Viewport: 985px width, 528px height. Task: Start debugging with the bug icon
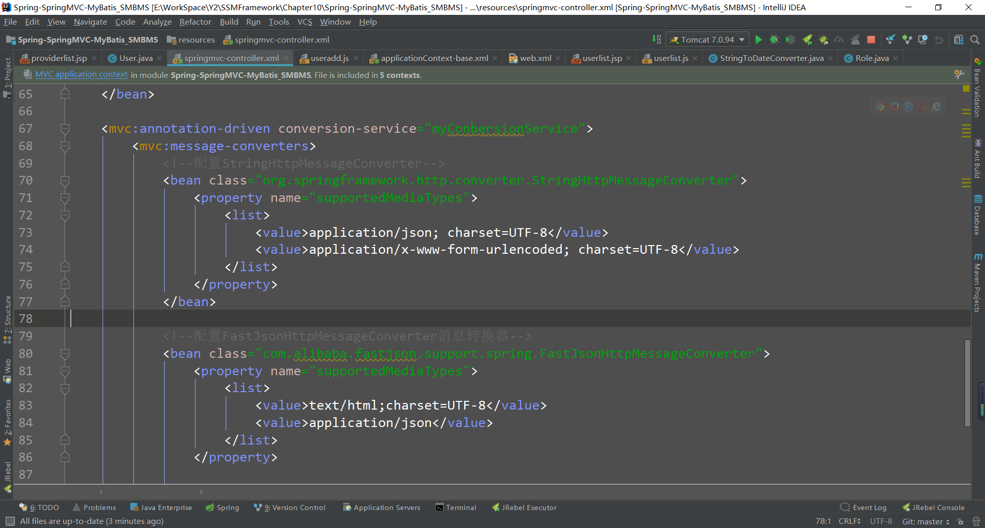pos(775,39)
